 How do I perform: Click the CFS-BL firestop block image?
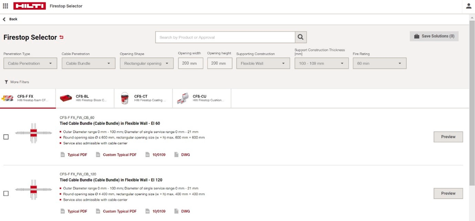tap(66, 98)
